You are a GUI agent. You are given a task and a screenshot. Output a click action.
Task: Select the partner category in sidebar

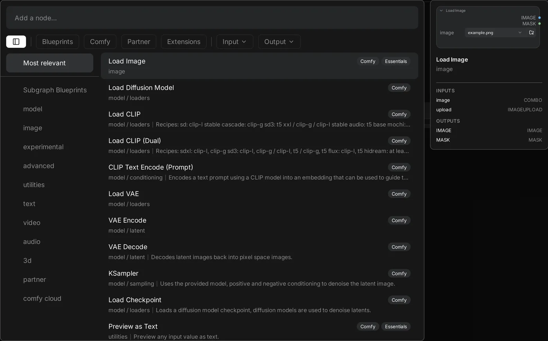[34, 280]
